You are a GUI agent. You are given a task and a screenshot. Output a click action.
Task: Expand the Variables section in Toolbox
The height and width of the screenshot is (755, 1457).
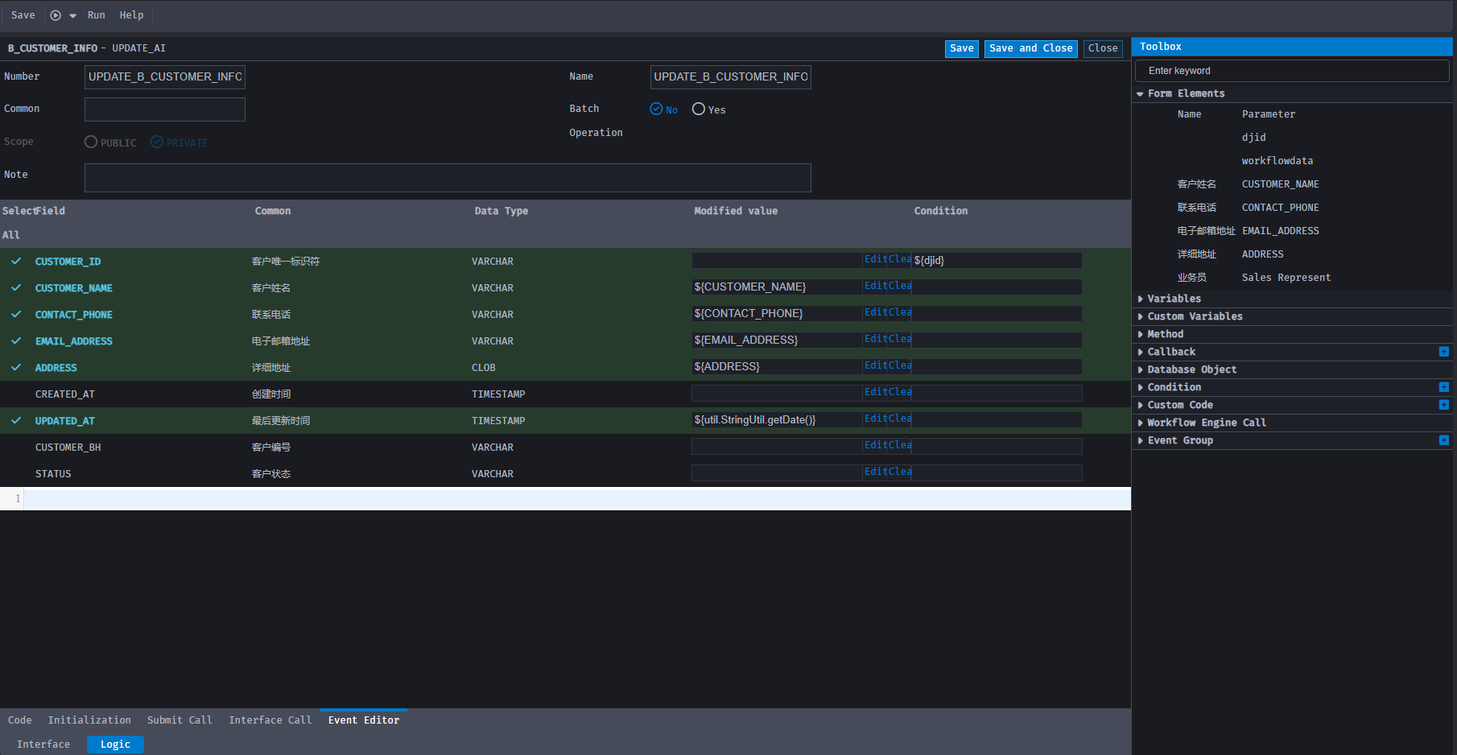point(1174,299)
